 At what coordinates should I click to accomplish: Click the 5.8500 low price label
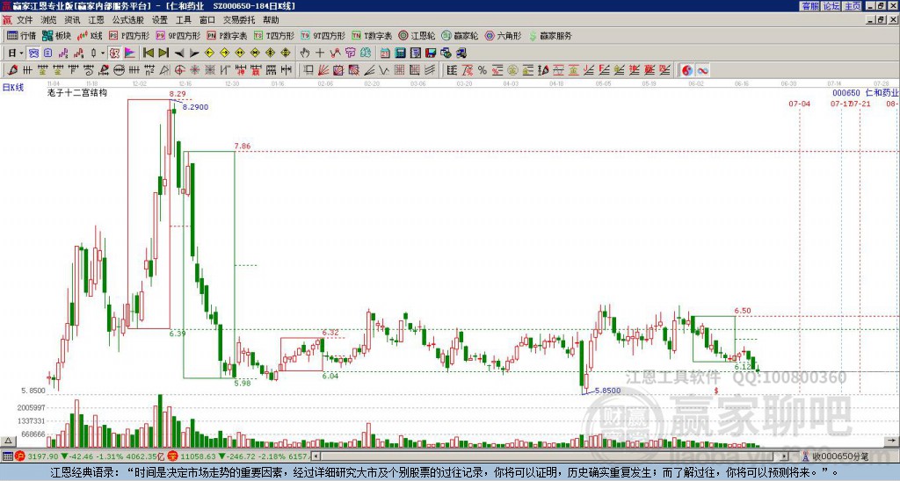pos(608,391)
